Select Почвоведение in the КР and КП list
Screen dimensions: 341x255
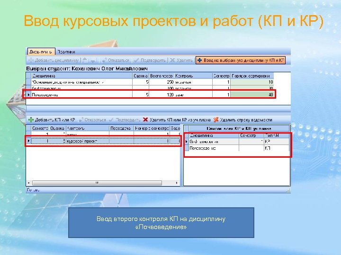237,148
